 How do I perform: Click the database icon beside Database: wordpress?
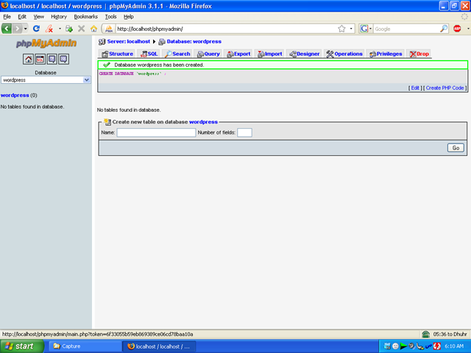tap(162, 42)
